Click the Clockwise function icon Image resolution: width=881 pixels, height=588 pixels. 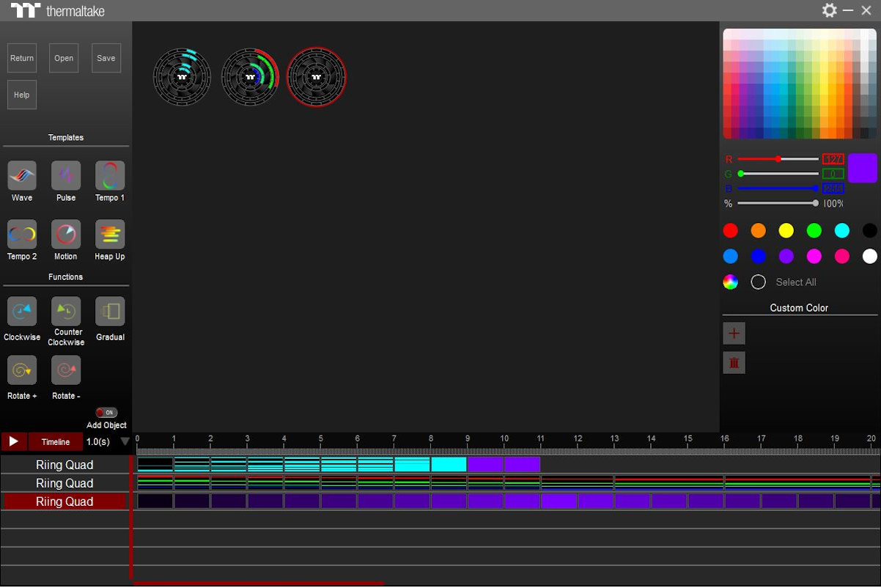point(22,312)
